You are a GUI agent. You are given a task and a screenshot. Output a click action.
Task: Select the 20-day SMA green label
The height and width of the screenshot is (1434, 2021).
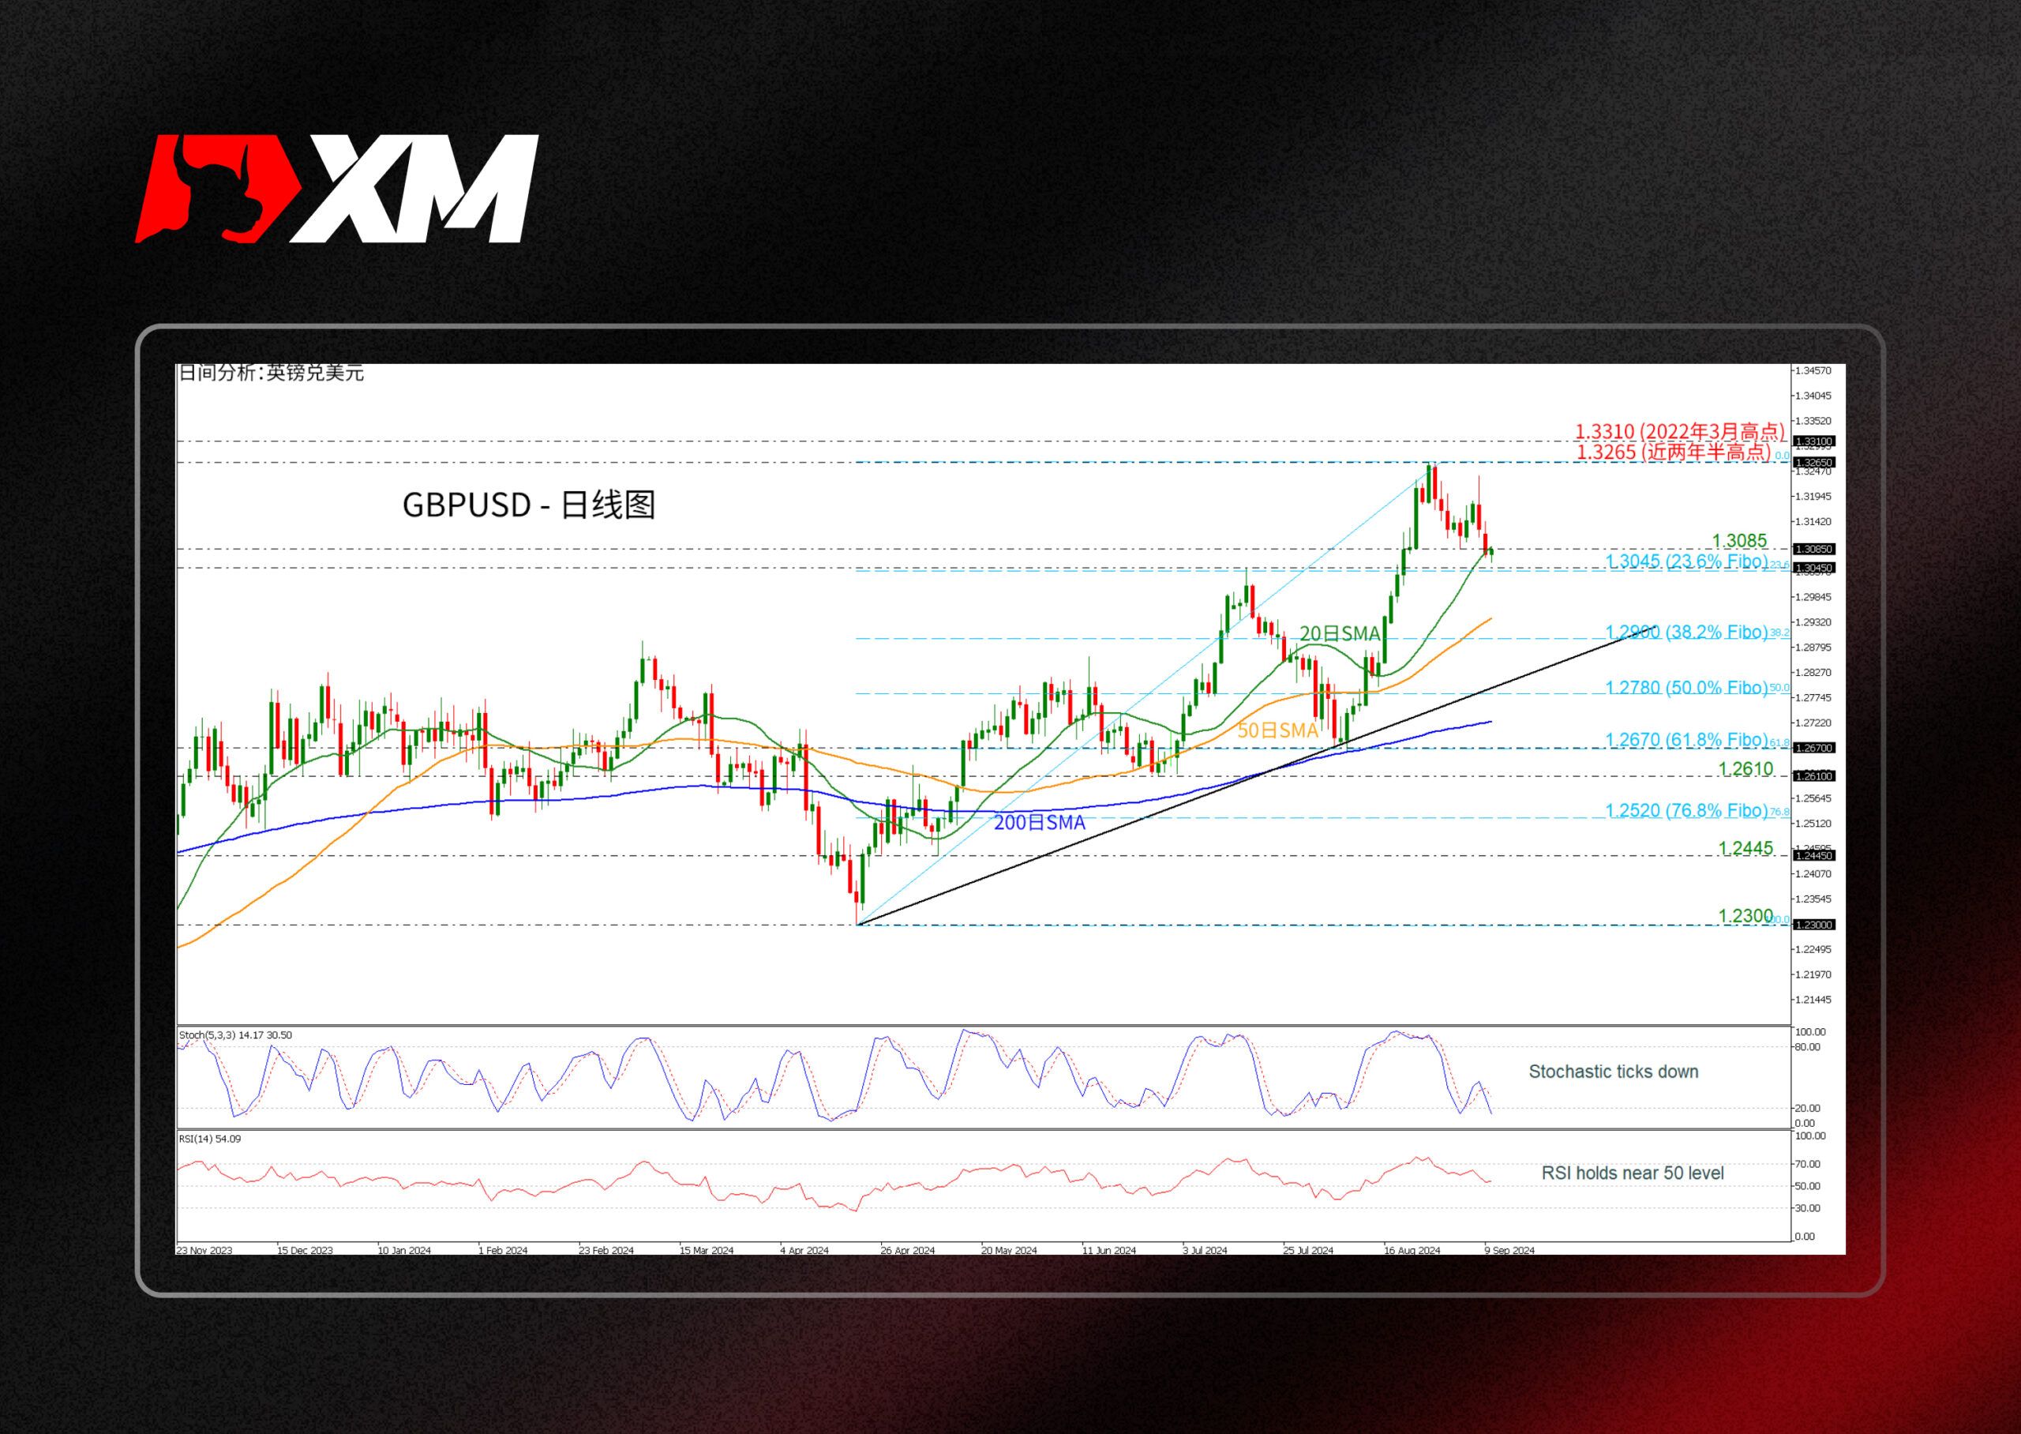(x=1339, y=633)
